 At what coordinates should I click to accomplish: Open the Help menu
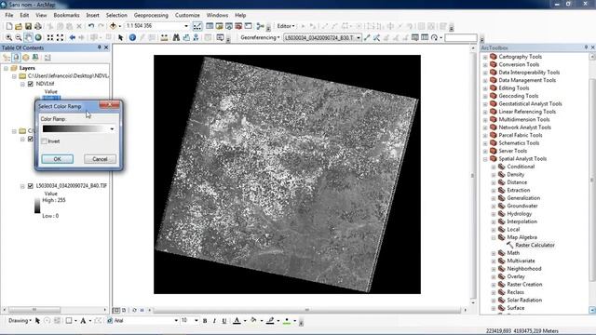coord(240,15)
